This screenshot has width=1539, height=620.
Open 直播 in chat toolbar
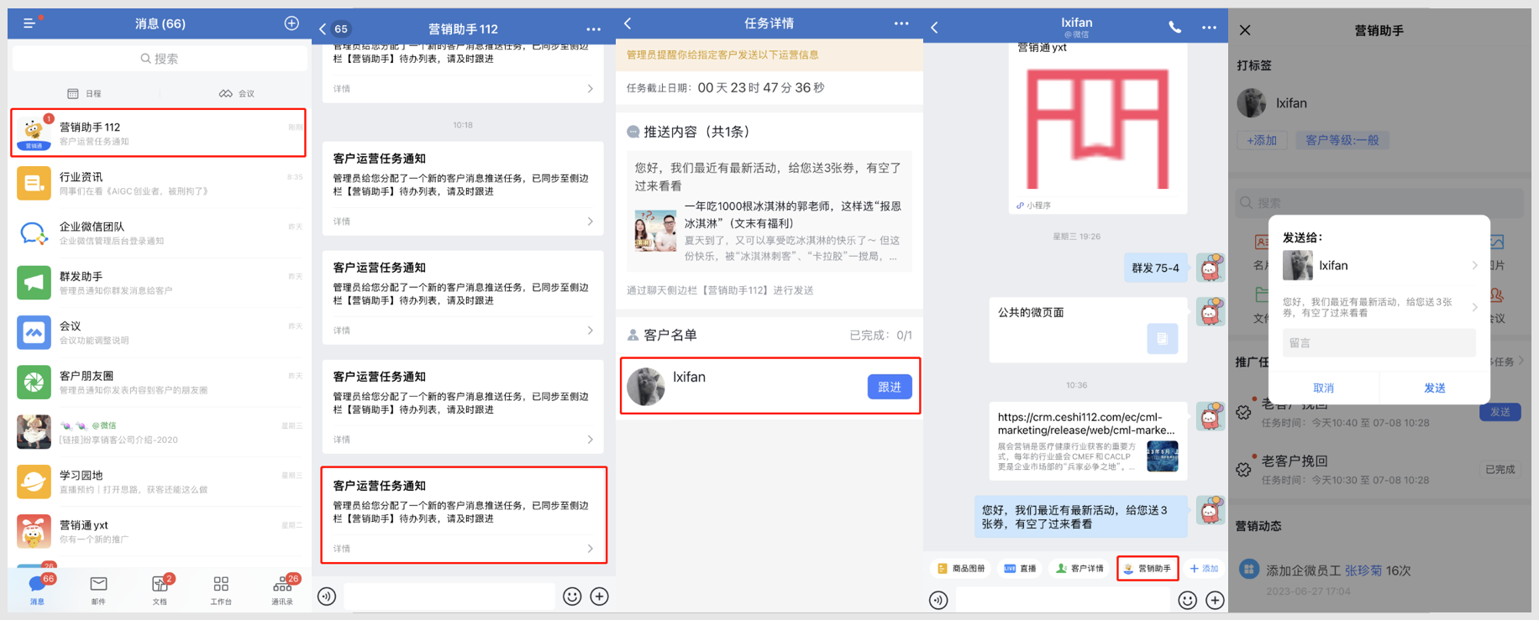coord(1021,569)
